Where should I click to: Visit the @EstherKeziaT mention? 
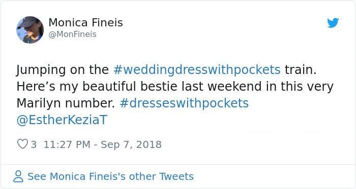[62, 120]
